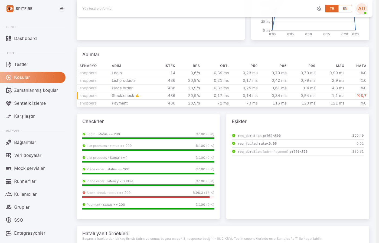Click the İSTEK column header
The height and width of the screenshot is (243, 379).
(170, 66)
